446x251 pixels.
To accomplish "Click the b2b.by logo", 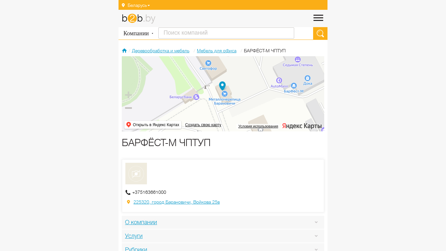I will coord(138,18).
